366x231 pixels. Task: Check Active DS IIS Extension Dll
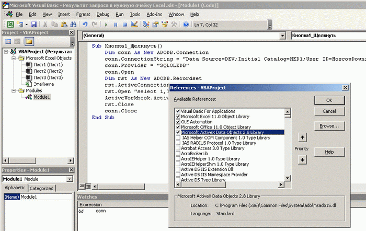click(x=178, y=169)
